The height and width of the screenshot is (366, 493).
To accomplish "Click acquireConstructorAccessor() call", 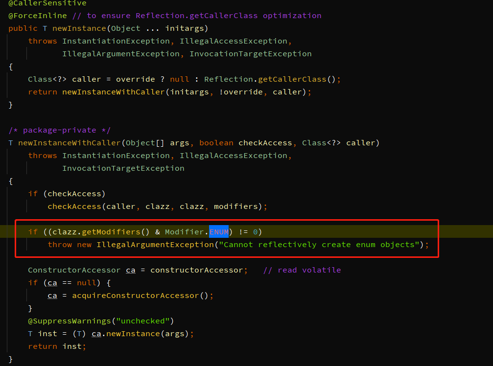I will tap(140, 296).
